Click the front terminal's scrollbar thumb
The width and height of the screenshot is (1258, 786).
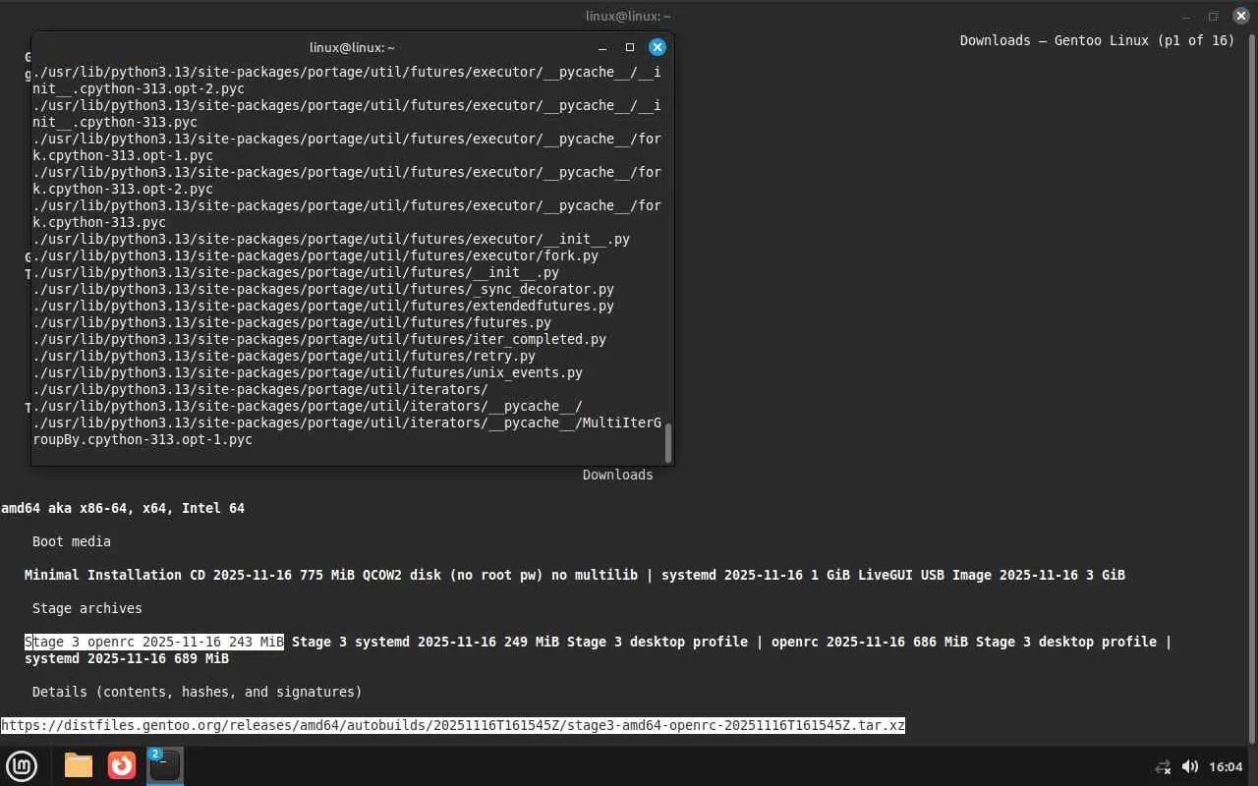click(668, 442)
